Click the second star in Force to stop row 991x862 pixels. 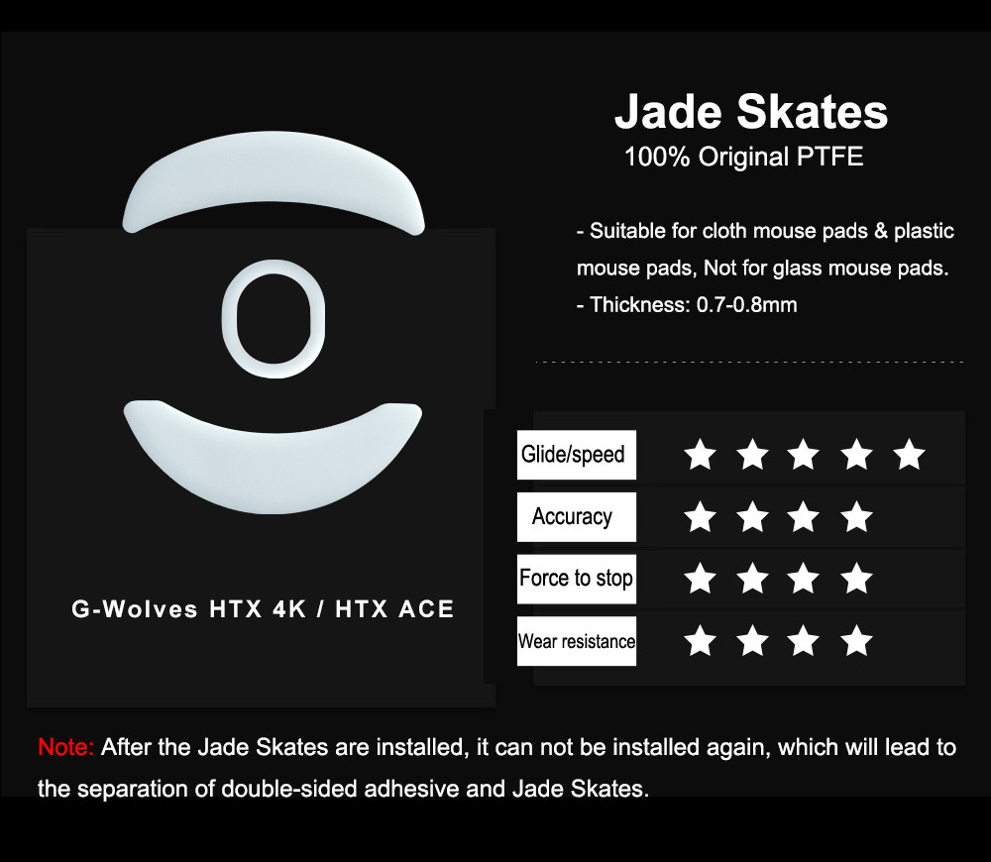coord(753,579)
